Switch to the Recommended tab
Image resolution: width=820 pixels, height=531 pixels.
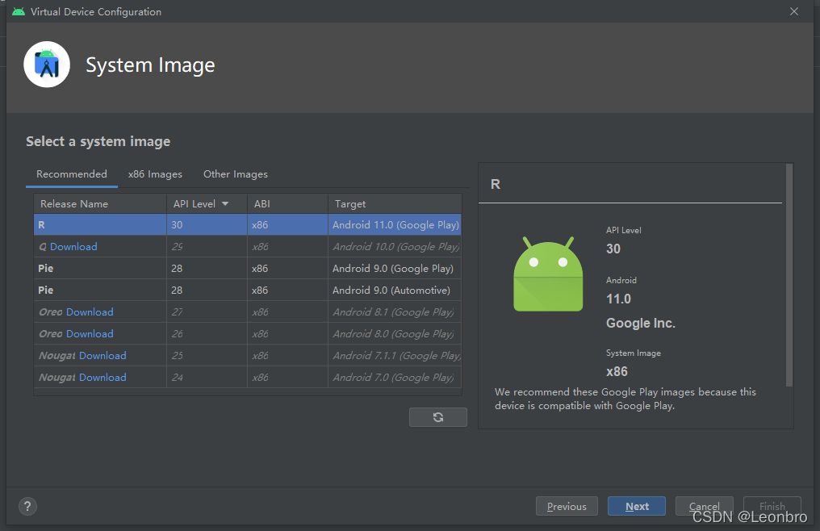click(72, 174)
